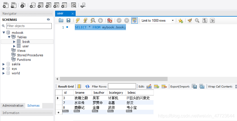Select the Functions node
This screenshot has width=237, height=121.
[24, 60]
